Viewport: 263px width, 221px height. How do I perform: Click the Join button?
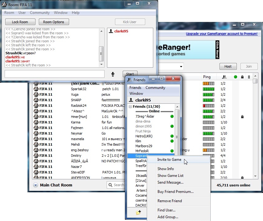click(249, 66)
